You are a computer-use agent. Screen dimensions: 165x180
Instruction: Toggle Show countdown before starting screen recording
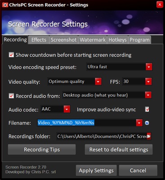click(11, 55)
